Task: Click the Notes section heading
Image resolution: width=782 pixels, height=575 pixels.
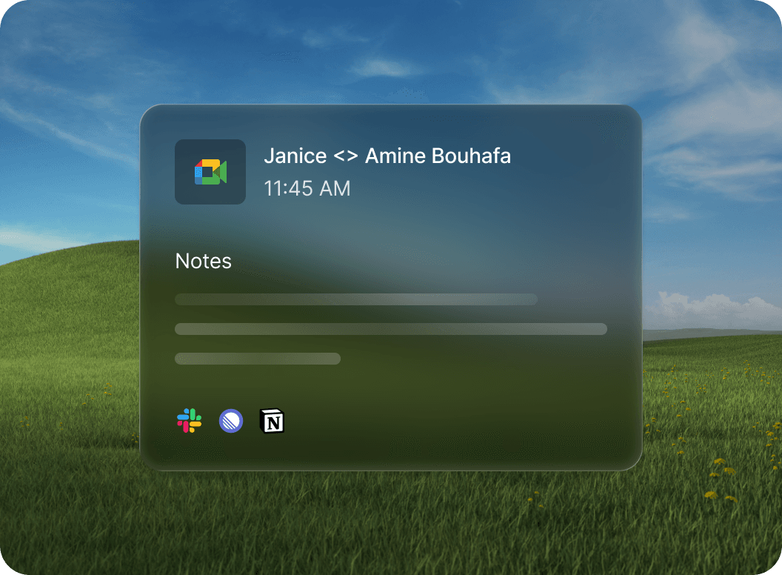Action: (203, 262)
